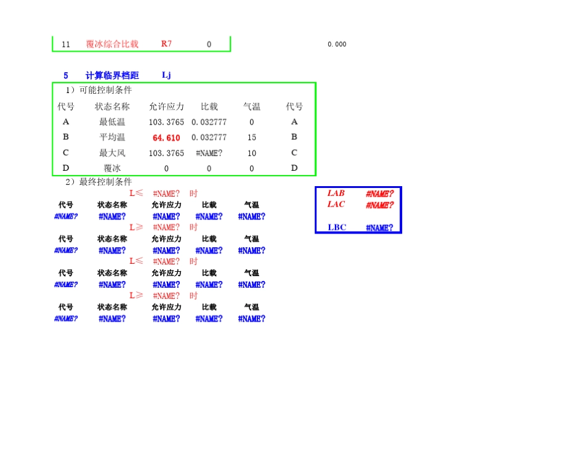Click 103.3765 in the 最低温 row
This screenshot has height=453, width=585.
pos(166,122)
